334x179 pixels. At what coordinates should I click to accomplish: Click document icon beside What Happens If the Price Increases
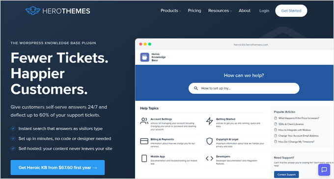tap(276, 118)
